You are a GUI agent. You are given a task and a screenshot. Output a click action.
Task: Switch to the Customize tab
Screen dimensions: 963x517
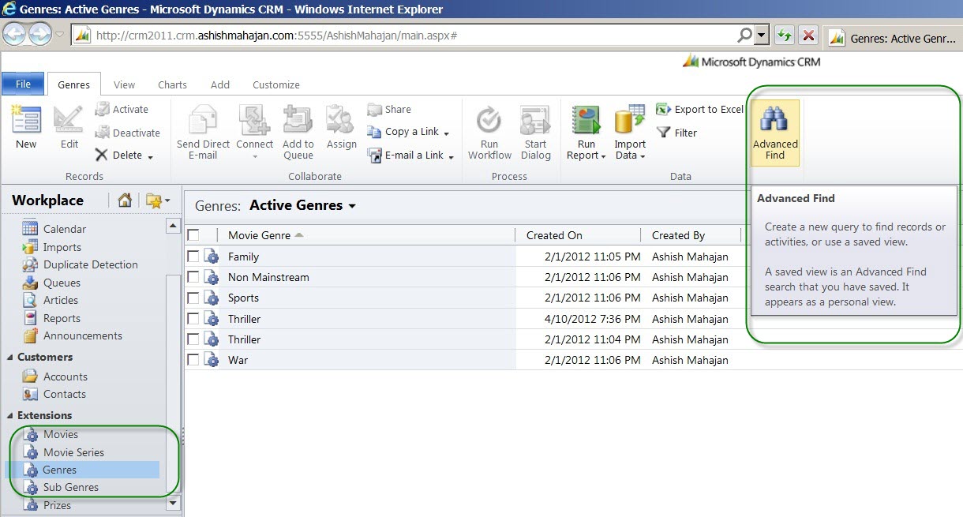point(276,84)
